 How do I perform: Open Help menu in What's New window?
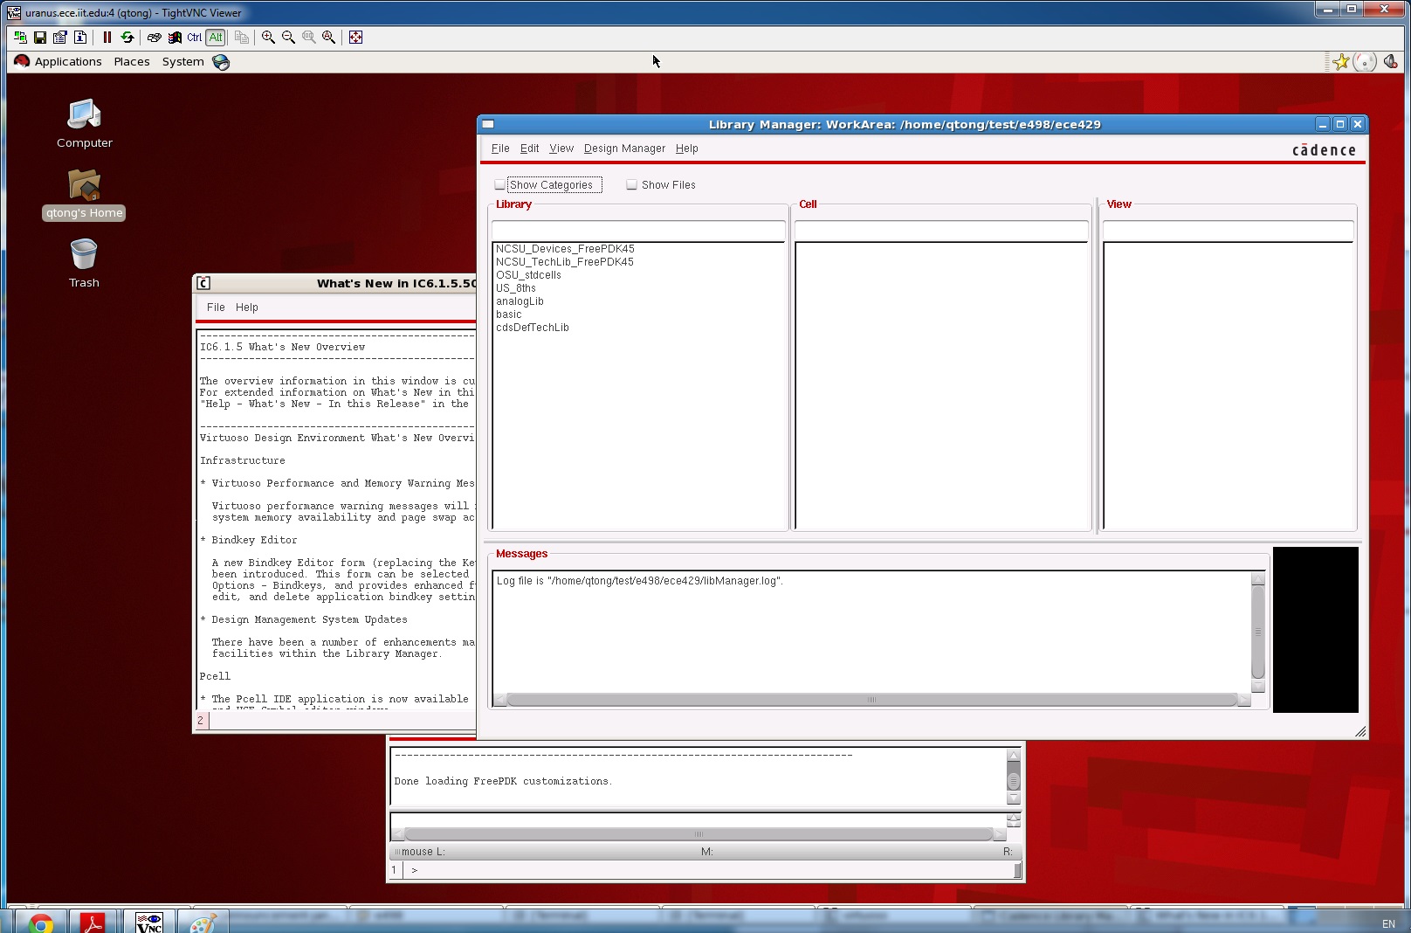click(x=247, y=308)
